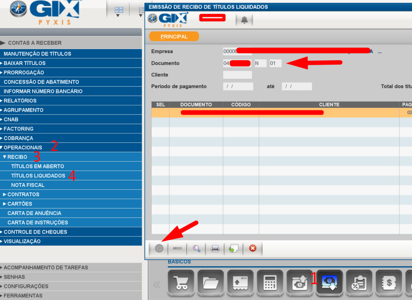The height and width of the screenshot is (300, 412).
Task: Click the red X cancel icon
Action: click(x=253, y=249)
